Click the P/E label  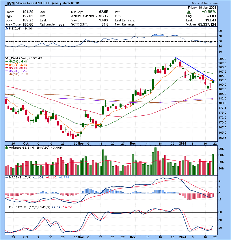[118, 12]
